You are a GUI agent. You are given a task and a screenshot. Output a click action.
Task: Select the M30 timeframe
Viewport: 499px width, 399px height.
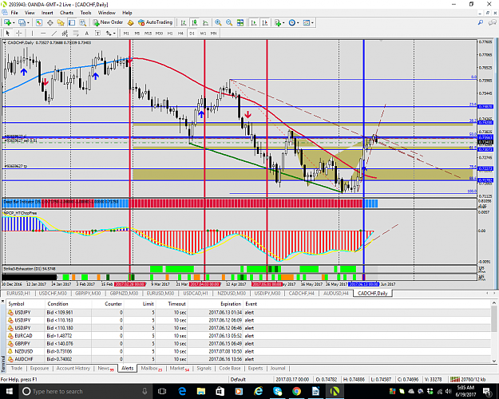(159, 33)
